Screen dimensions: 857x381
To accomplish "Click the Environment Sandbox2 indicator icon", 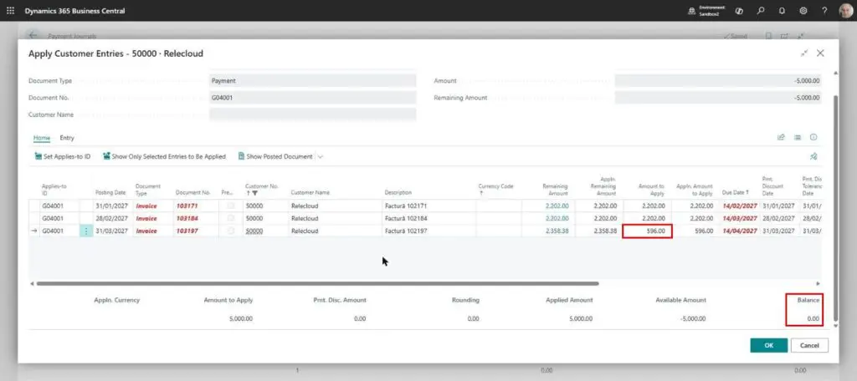I will pos(692,11).
